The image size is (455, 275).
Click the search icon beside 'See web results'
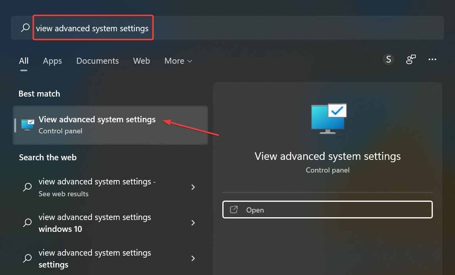pyautogui.click(x=27, y=187)
